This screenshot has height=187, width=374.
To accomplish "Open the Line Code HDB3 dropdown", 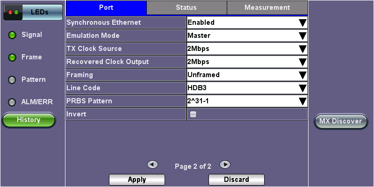I will [x=247, y=88].
